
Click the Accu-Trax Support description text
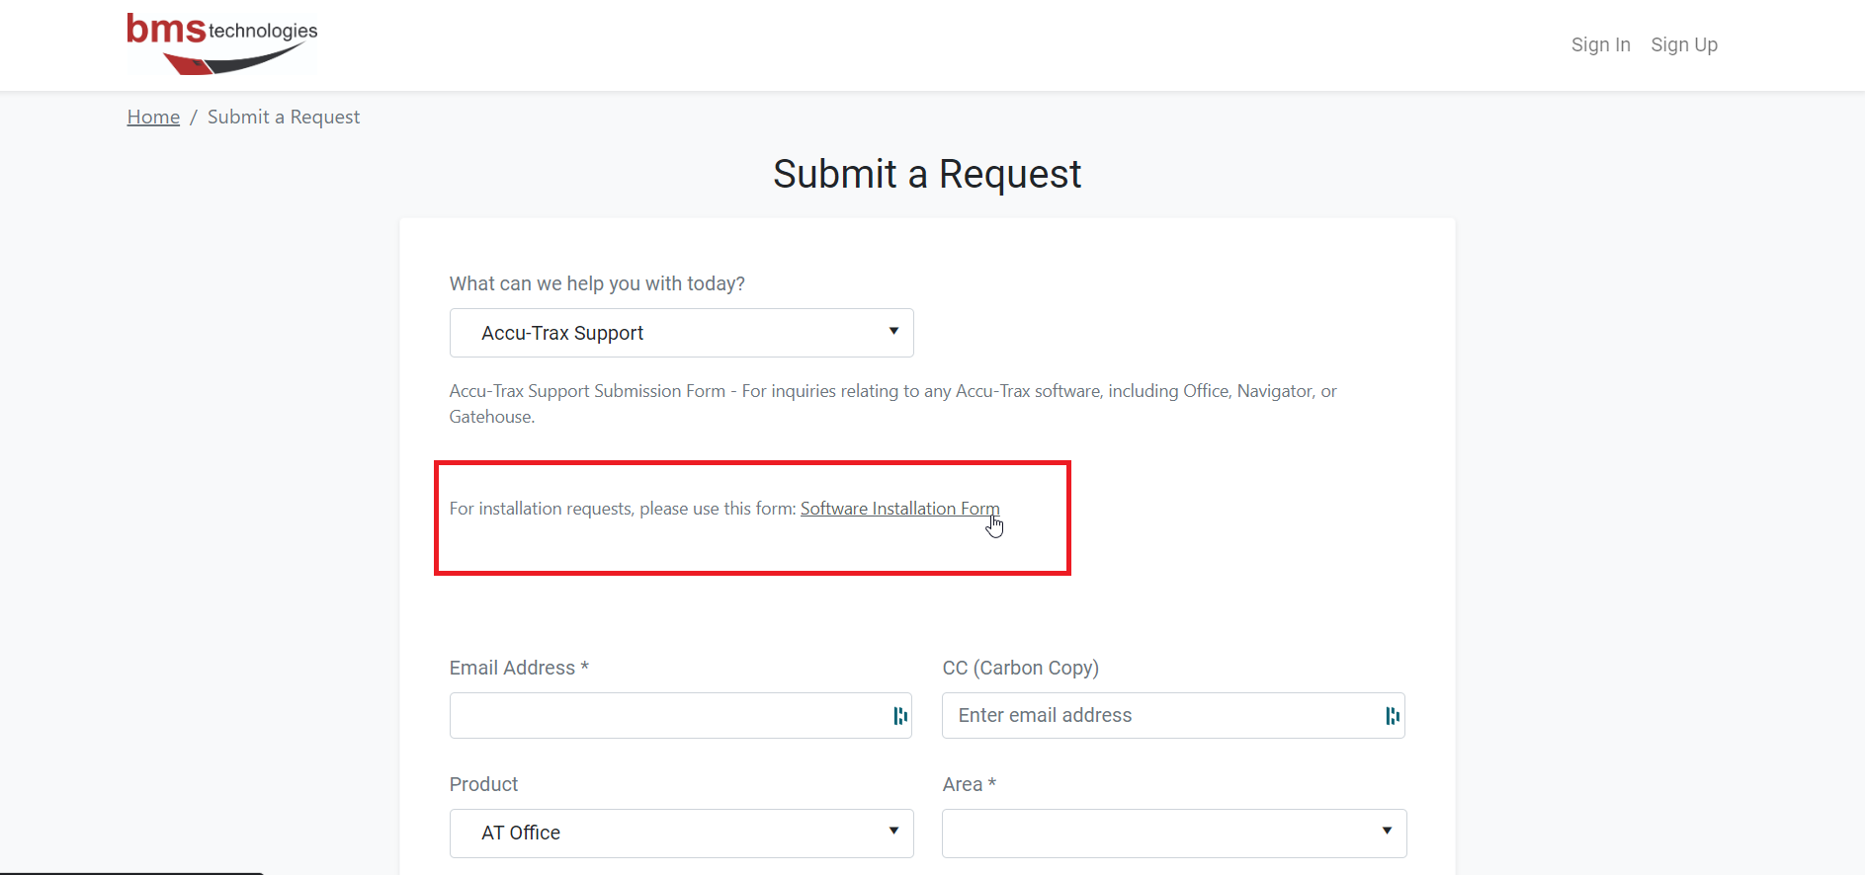(893, 404)
